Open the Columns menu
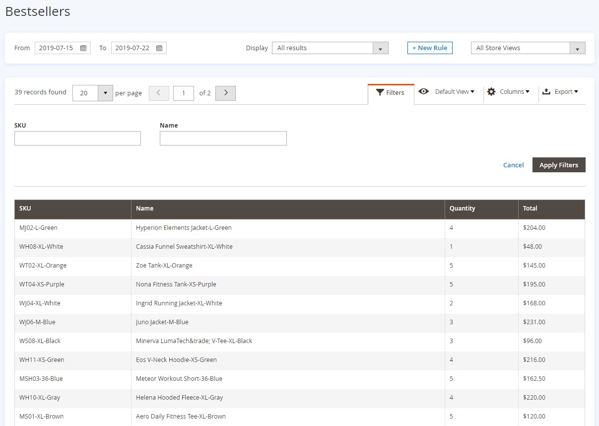599x426 pixels. pos(514,91)
